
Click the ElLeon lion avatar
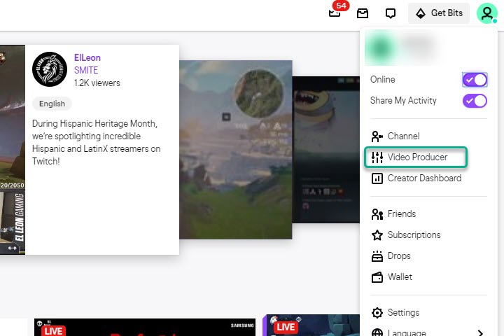pos(50,69)
